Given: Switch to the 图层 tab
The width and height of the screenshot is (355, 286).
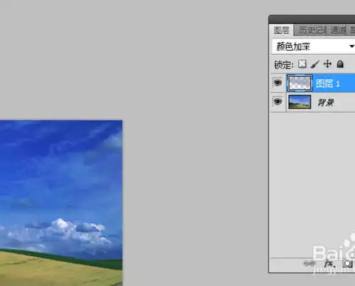Looking at the screenshot, I should (x=281, y=30).
